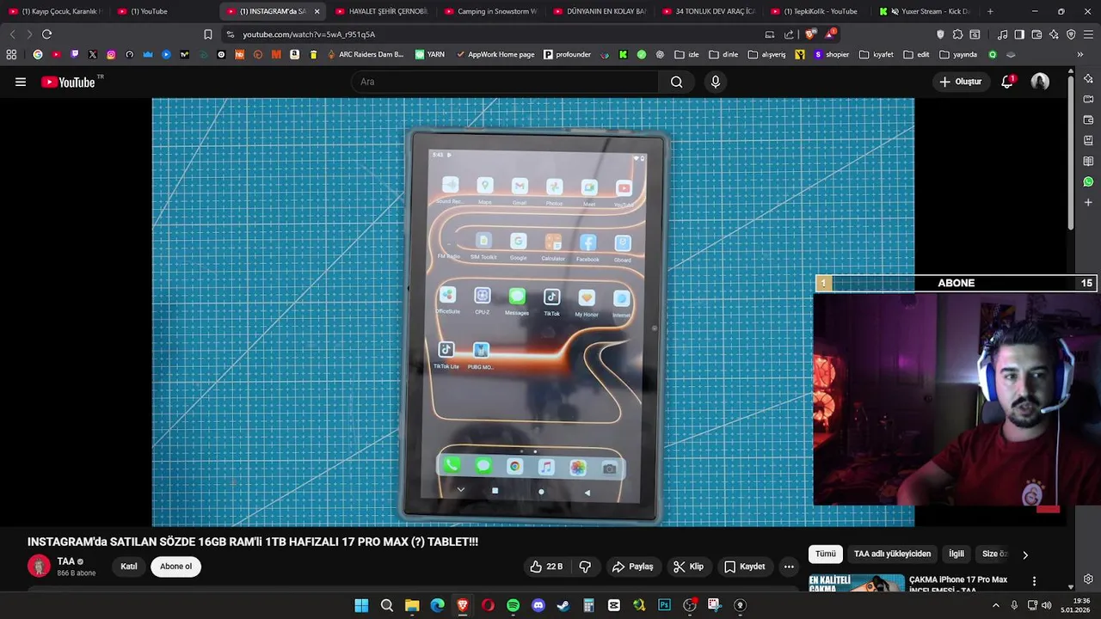Open Discord from the Windows taskbar
Screen dimensions: 1101x619
click(538, 605)
